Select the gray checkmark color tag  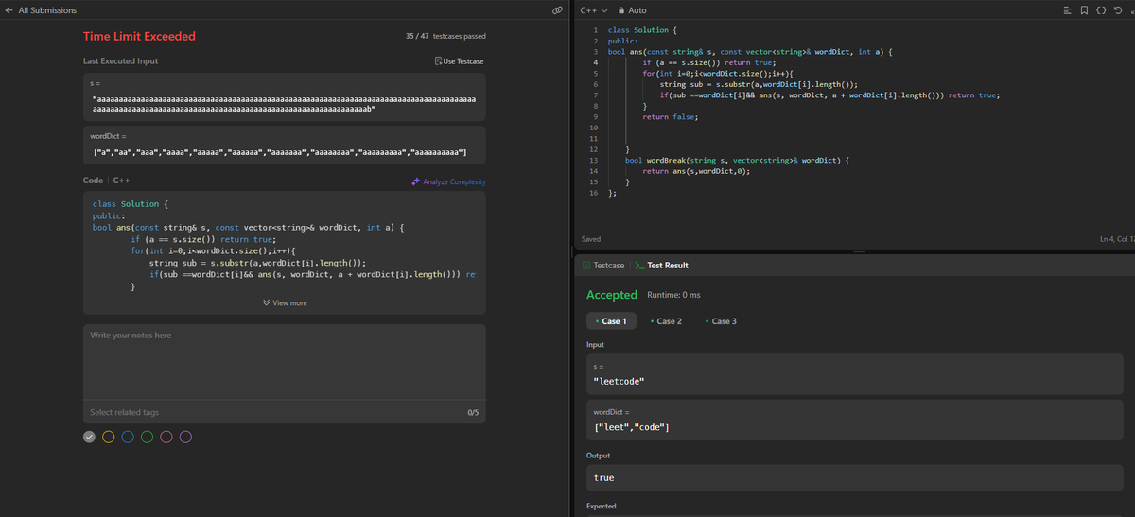(x=89, y=437)
